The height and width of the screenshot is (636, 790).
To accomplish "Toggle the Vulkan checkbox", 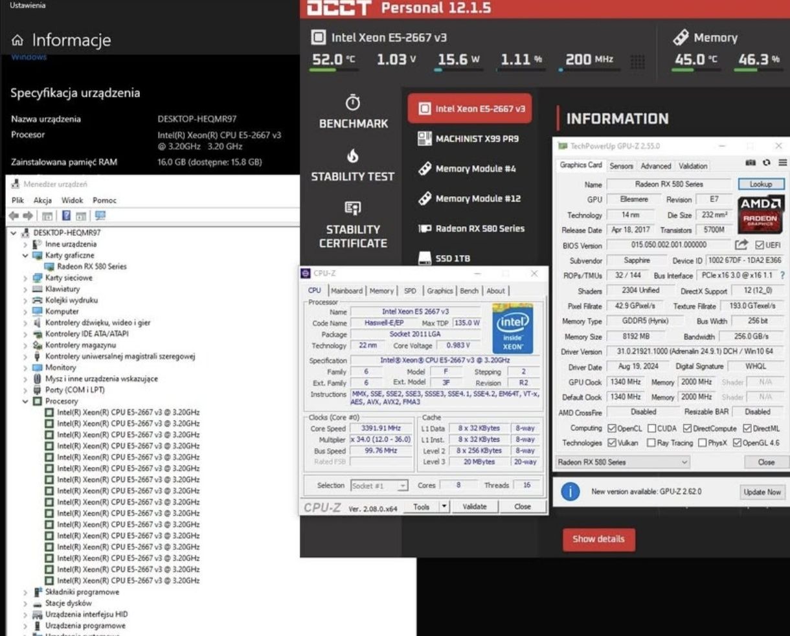I will click(x=612, y=443).
